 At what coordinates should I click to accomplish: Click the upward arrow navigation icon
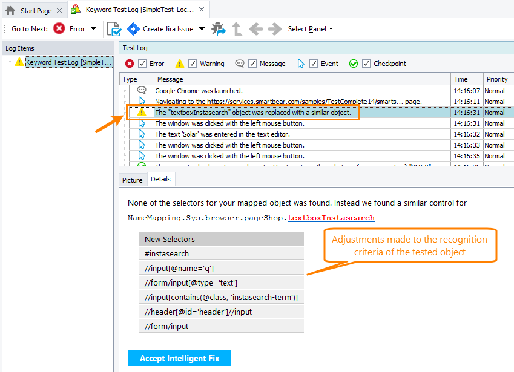[x=236, y=28]
